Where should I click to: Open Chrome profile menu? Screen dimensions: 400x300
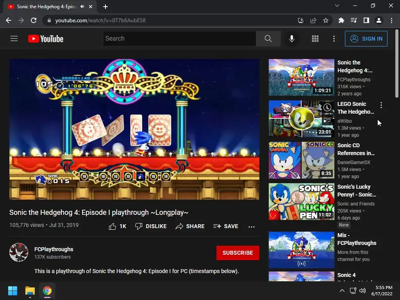point(379,20)
